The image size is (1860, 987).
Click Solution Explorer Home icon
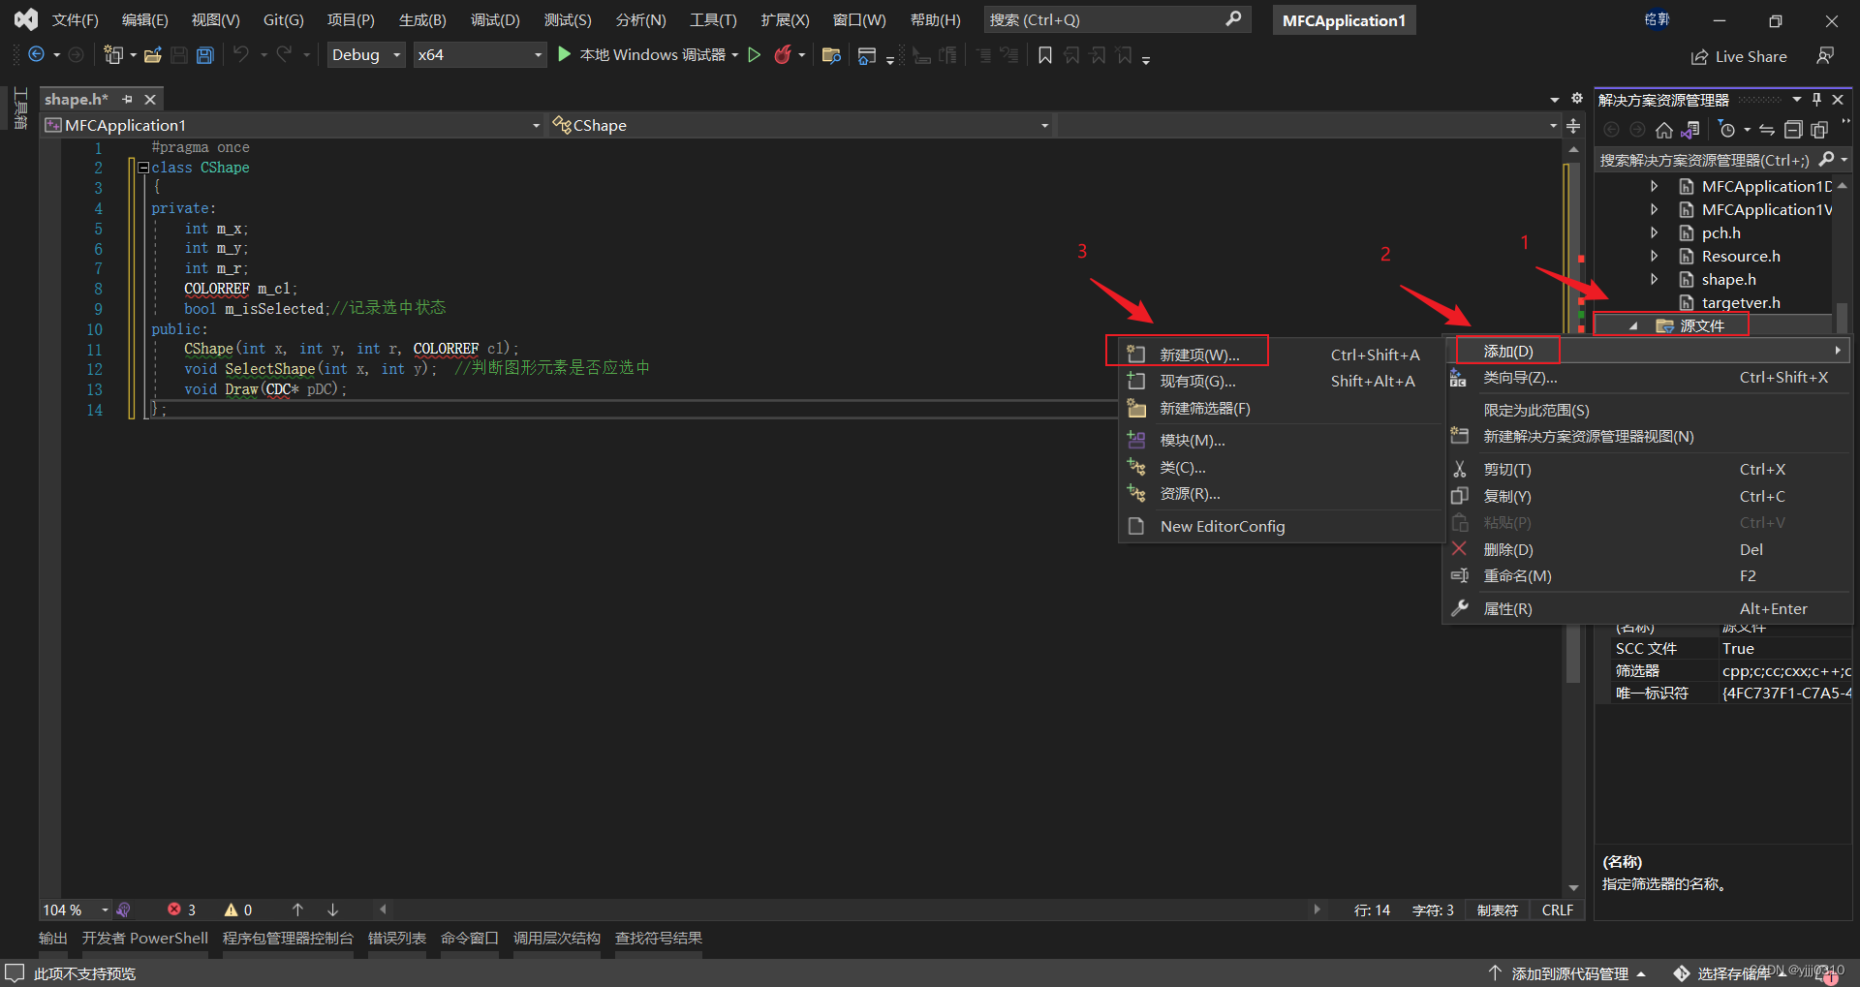tap(1664, 130)
